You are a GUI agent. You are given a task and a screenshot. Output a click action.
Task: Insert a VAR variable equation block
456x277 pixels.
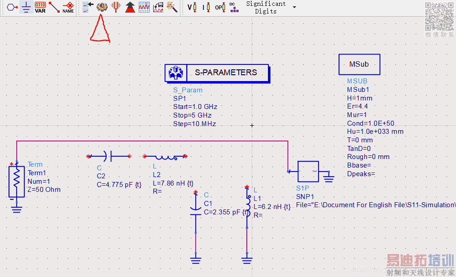click(40, 7)
